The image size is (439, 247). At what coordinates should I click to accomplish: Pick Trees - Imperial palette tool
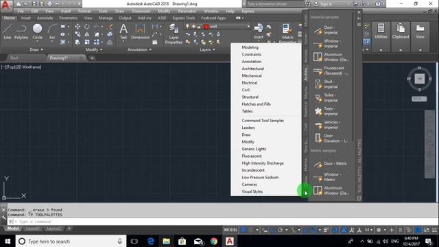[x=331, y=111]
